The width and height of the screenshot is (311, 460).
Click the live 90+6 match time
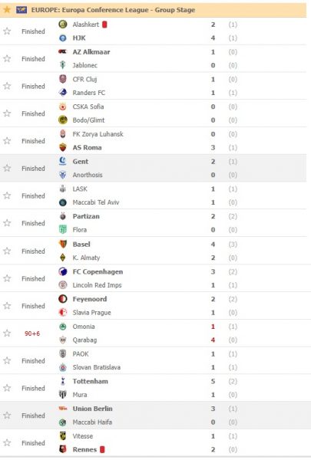[32, 333]
